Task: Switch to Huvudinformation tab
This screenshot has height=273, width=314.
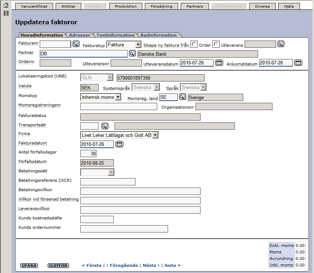Action: (x=42, y=35)
